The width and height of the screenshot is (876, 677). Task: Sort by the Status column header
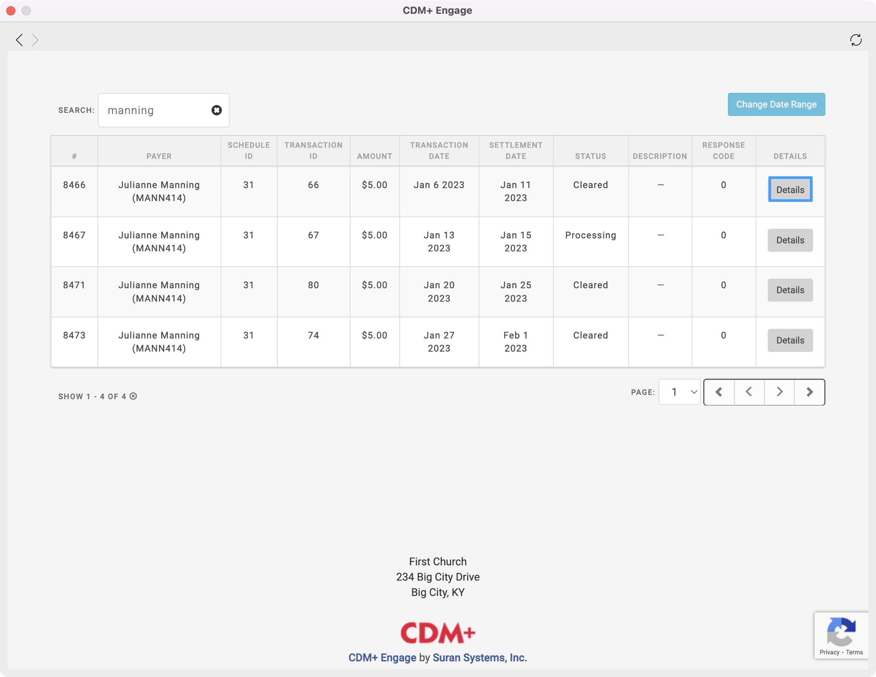(x=590, y=156)
